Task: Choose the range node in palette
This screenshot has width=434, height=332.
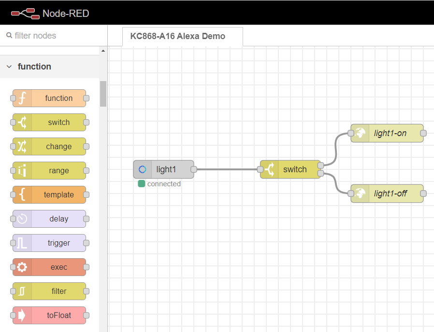Action: point(49,170)
